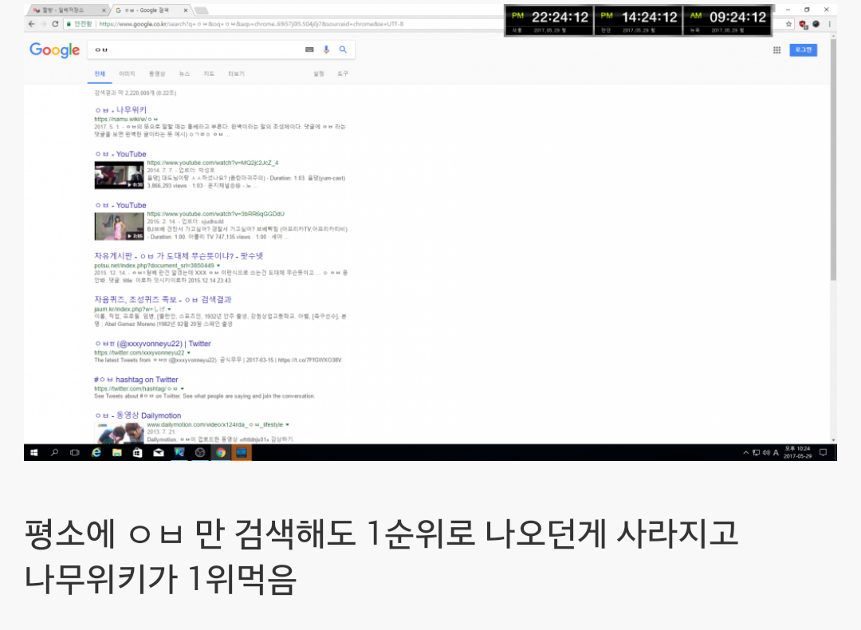Click the scrollbar down arrow
Viewport: 861px width, 630px height.
pyautogui.click(x=834, y=440)
